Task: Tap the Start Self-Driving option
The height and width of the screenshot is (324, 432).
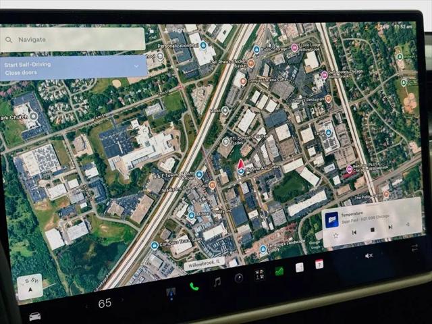Action: (x=28, y=65)
